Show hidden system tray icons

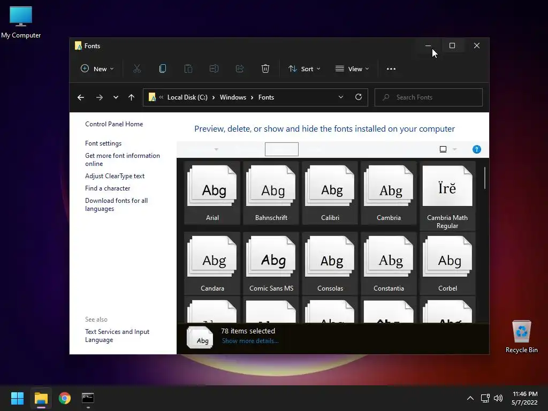click(x=470, y=398)
